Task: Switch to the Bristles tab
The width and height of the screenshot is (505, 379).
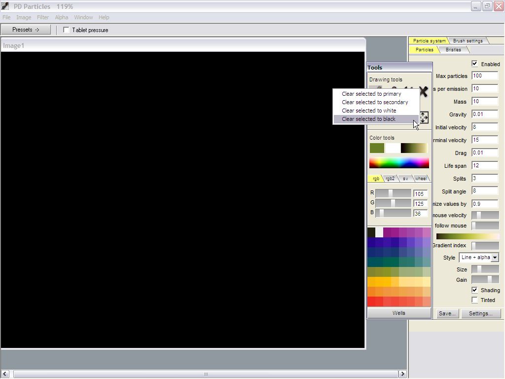Action: tap(453, 50)
